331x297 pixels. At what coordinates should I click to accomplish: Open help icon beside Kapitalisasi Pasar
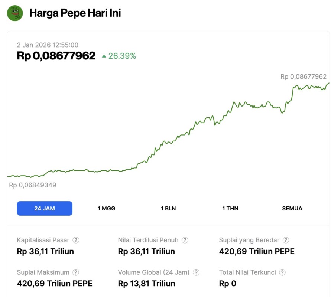[x=76, y=240]
